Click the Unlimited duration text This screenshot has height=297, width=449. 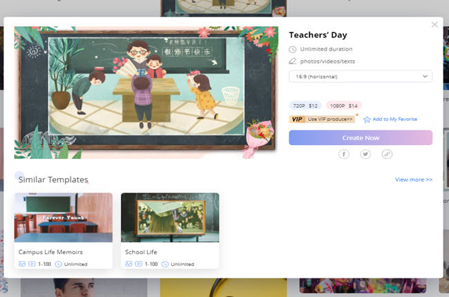326,49
